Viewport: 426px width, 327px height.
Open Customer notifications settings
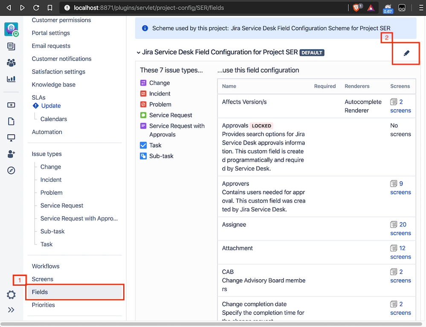tap(62, 59)
